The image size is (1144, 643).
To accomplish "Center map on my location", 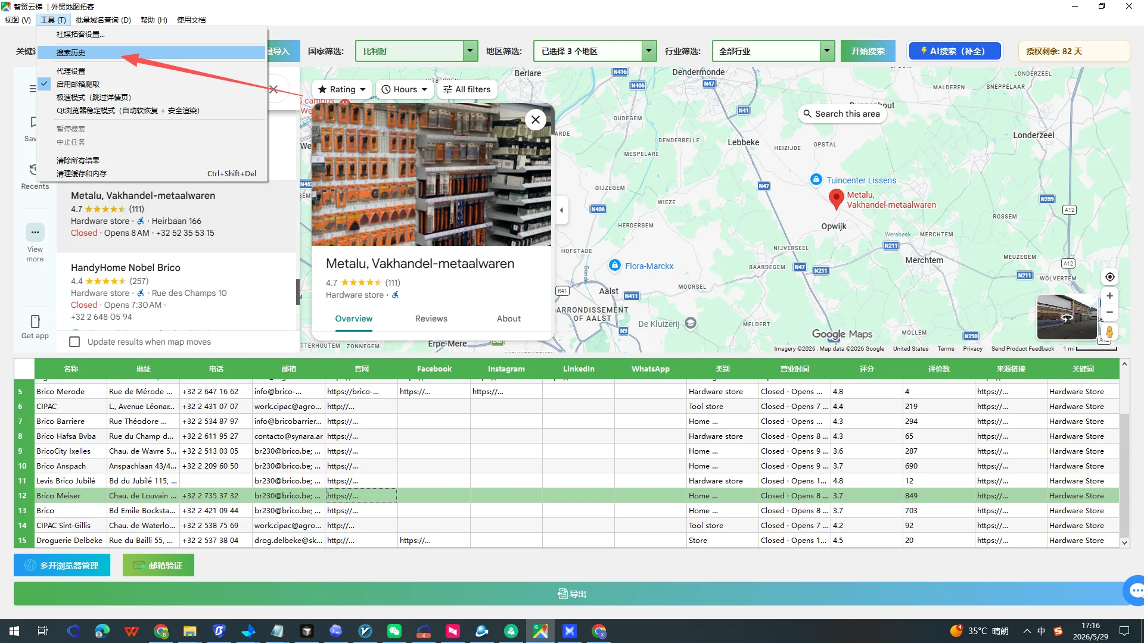I will (x=1109, y=277).
